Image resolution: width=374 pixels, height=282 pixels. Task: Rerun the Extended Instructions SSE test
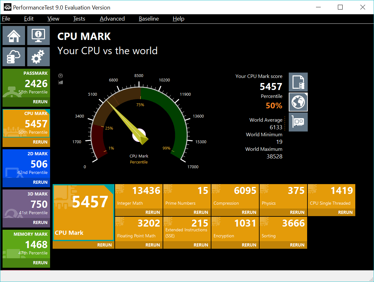187,245
